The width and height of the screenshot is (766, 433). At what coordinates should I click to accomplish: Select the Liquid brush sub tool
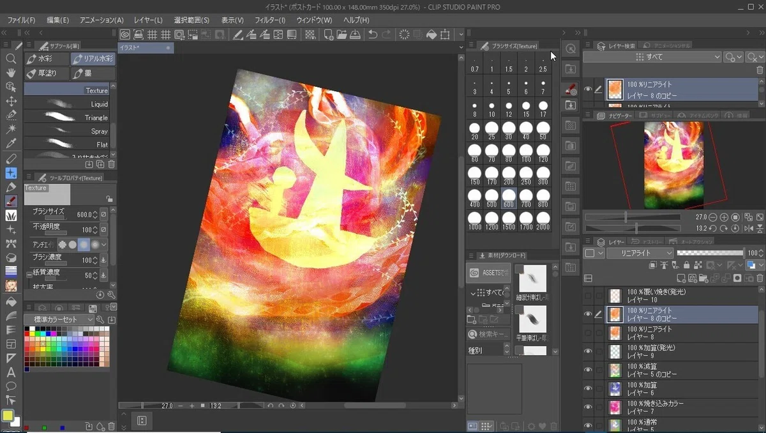66,104
